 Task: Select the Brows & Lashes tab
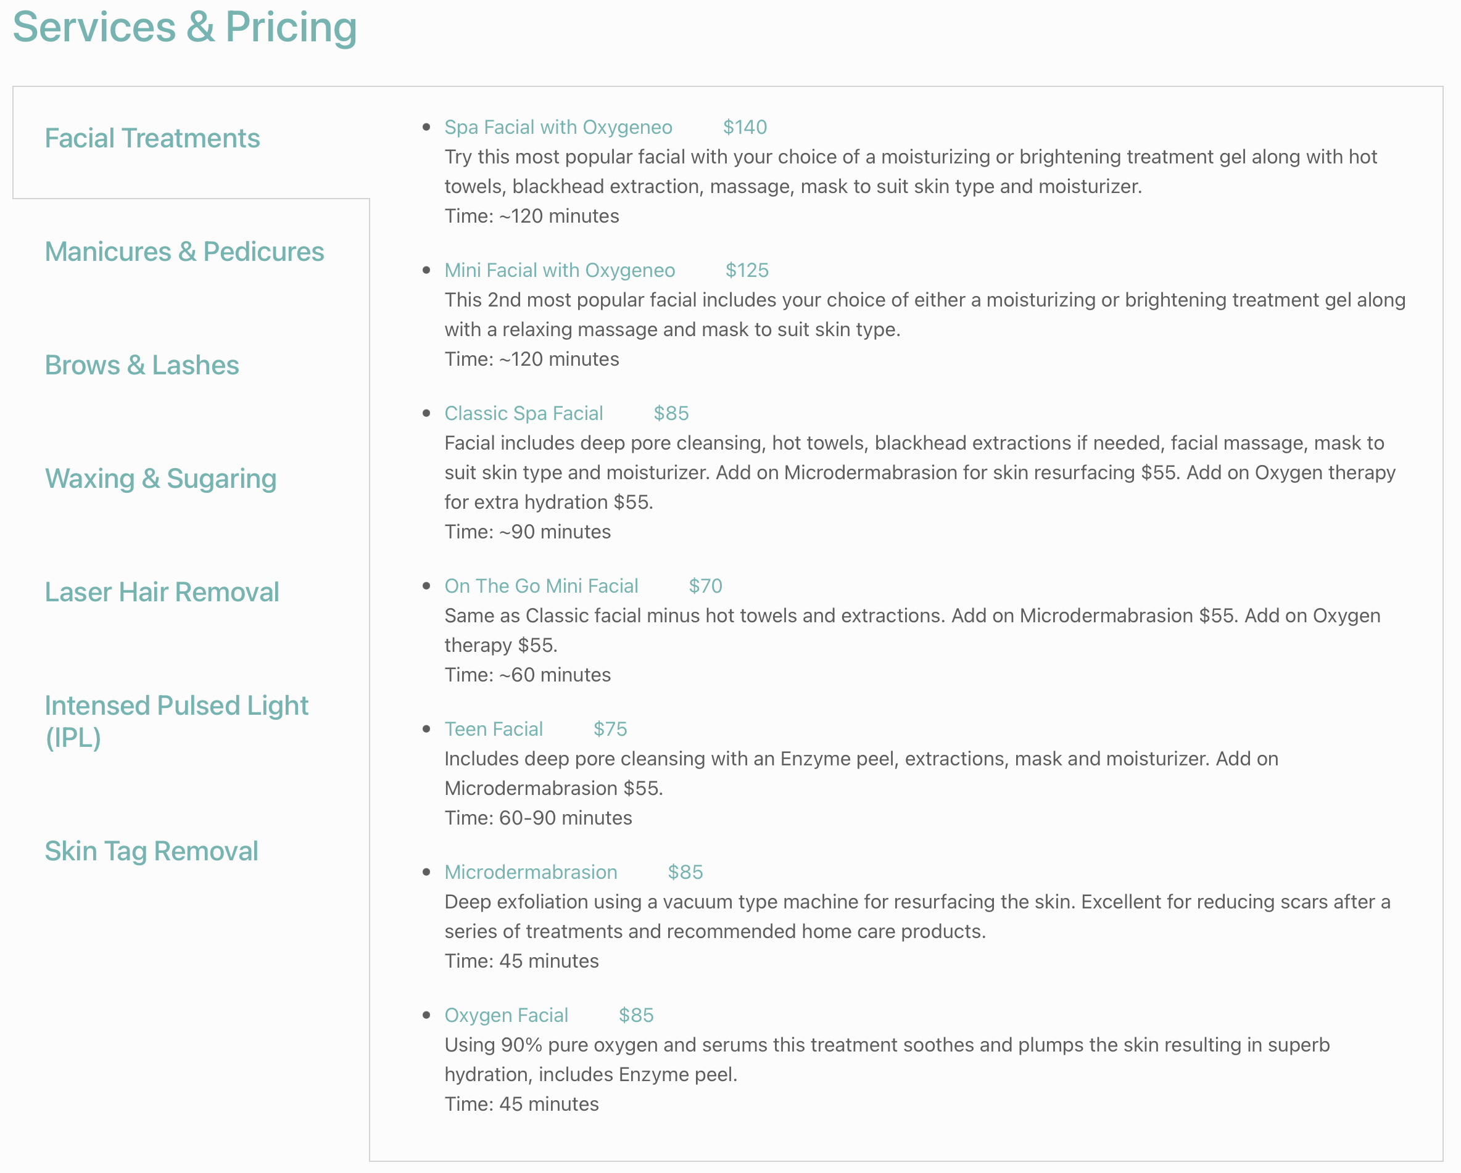click(x=142, y=365)
